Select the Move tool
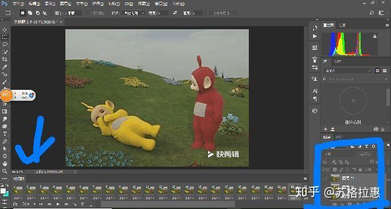The image size is (391, 209). coord(5,30)
